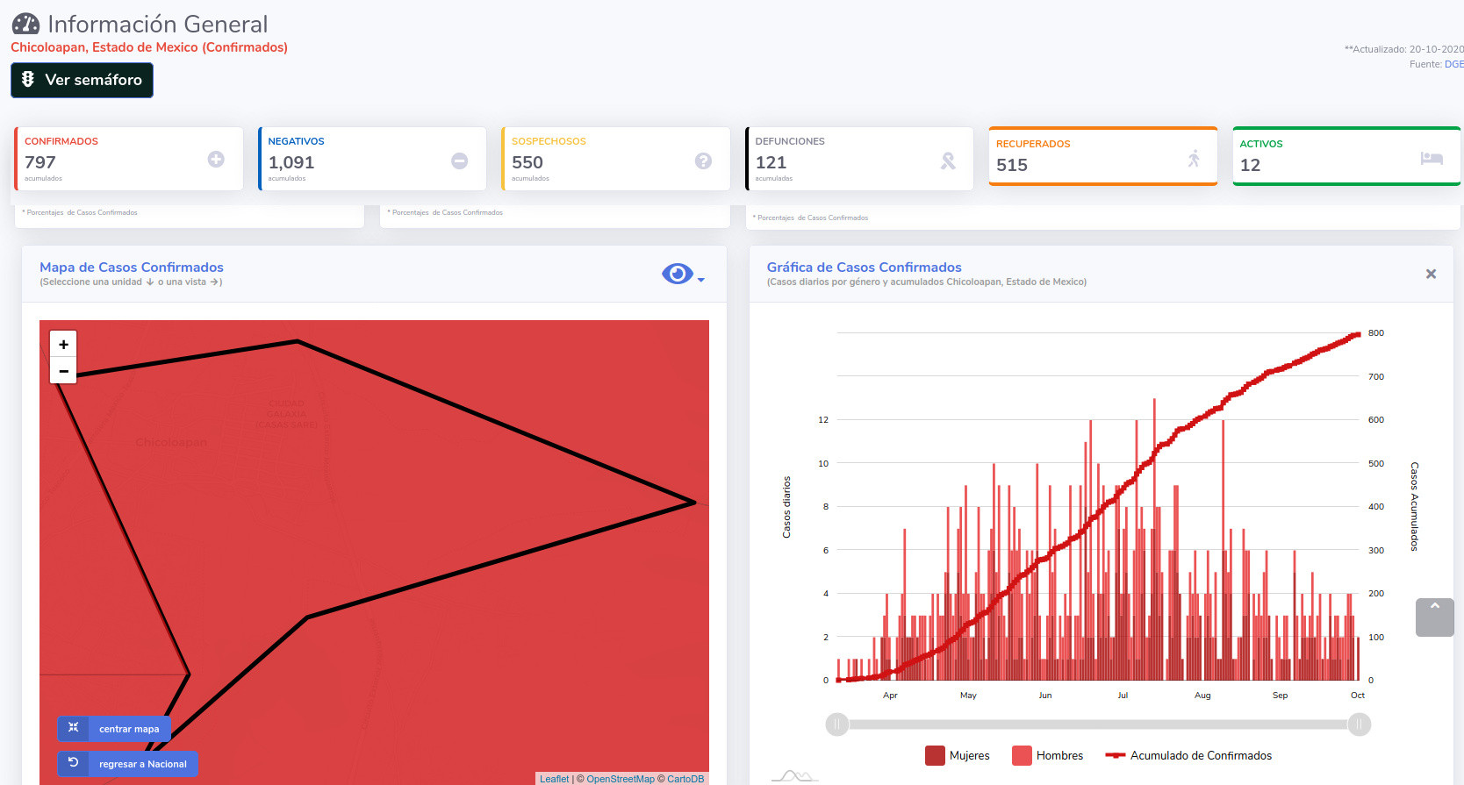Close the Gráfica de Casos Confirmados panel
The height and width of the screenshot is (785, 1464).
tap(1431, 274)
